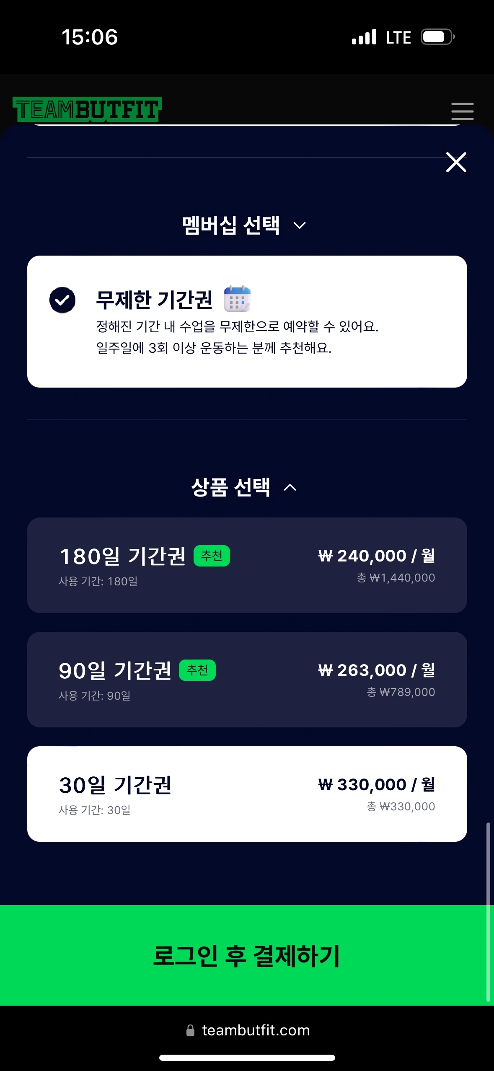Open the hamburger menu

(462, 111)
